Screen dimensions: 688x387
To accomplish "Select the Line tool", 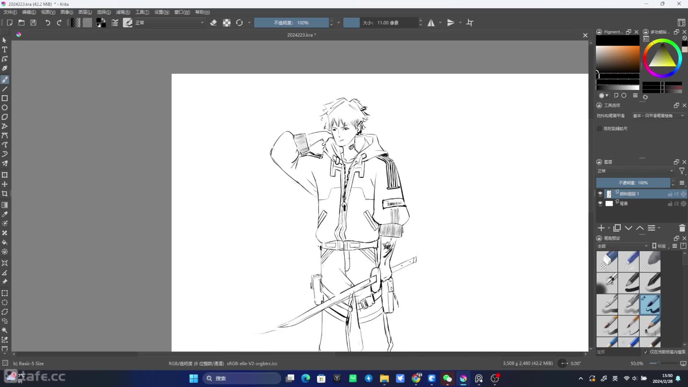I will coord(5,89).
